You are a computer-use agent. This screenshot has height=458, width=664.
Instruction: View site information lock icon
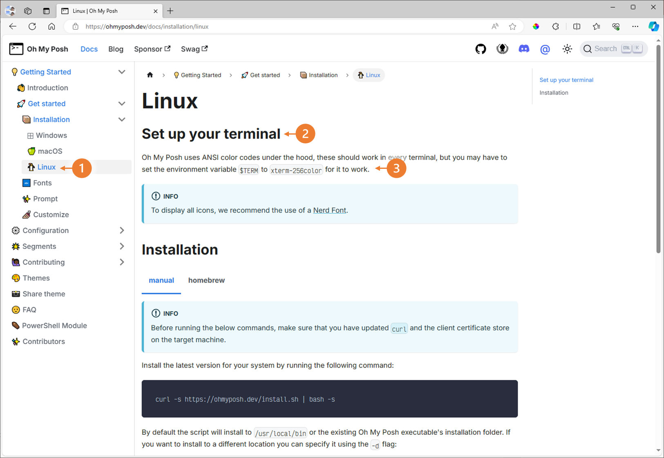(x=75, y=27)
